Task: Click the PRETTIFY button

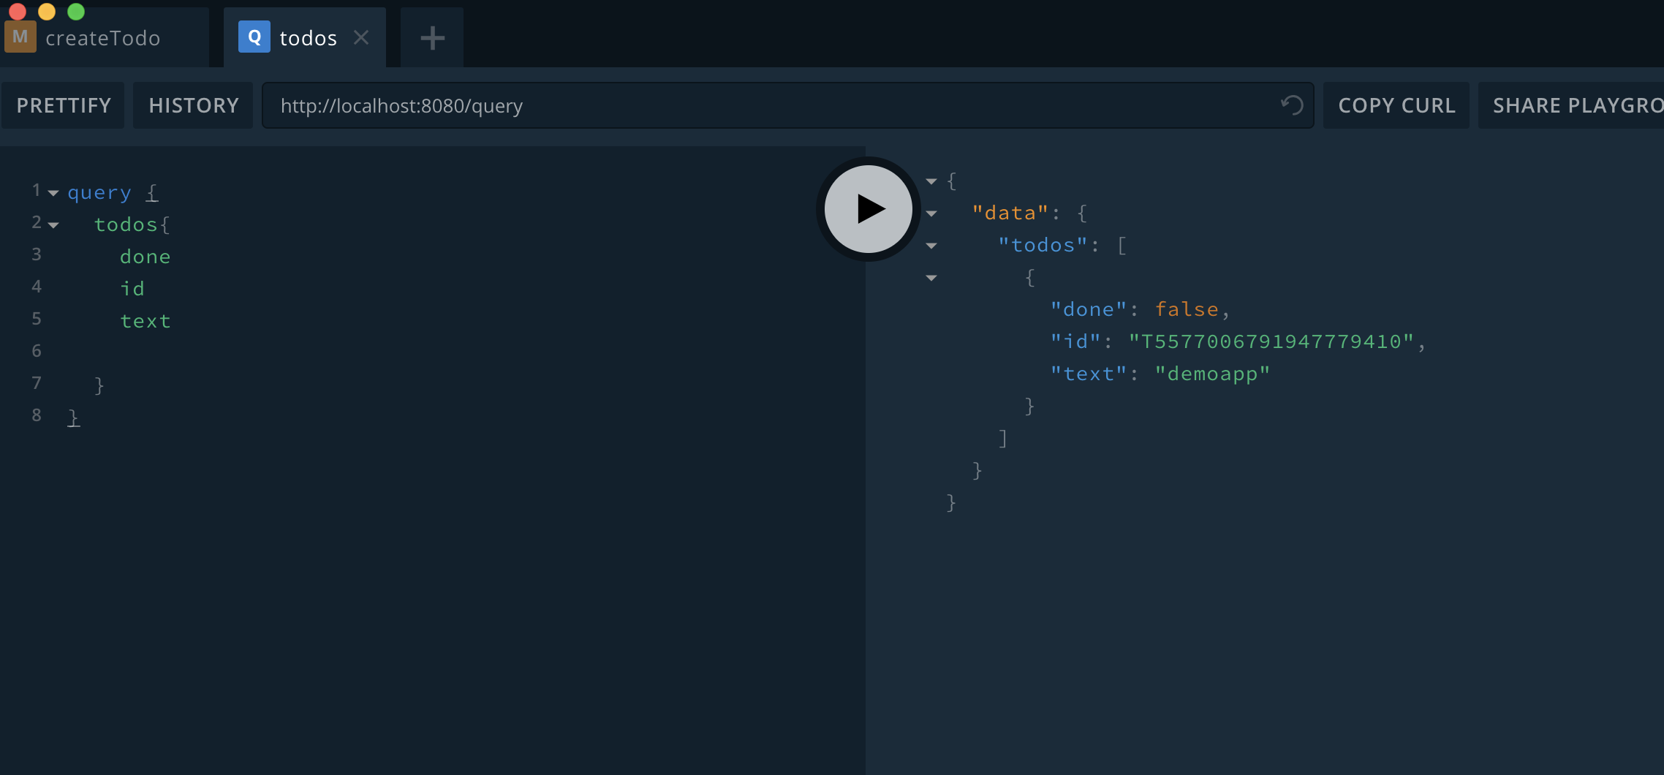Action: [x=64, y=105]
